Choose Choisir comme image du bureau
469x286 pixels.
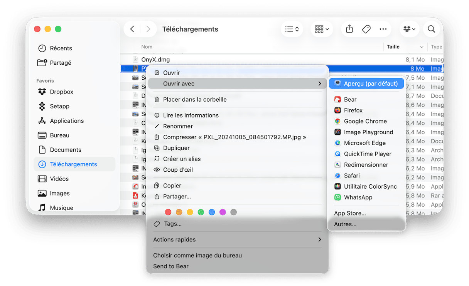tap(237, 255)
